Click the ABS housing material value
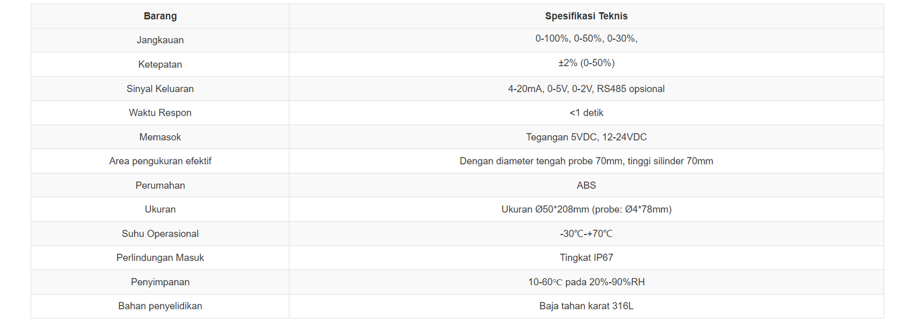This screenshot has width=904, height=327. (586, 185)
